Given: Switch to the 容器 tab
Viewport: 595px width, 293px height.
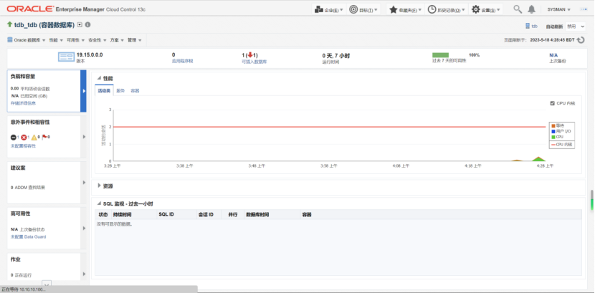Looking at the screenshot, I should coord(135,91).
